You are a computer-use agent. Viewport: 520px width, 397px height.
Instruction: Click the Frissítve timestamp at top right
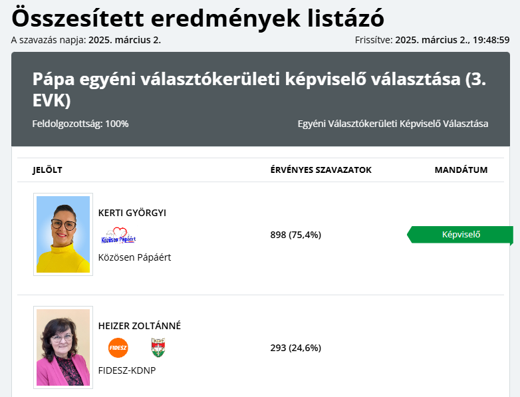point(432,40)
